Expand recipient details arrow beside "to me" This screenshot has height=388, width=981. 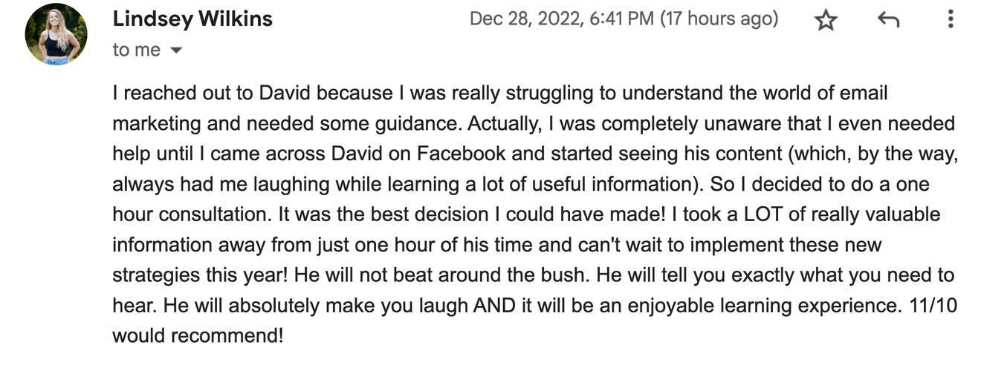coord(176,50)
